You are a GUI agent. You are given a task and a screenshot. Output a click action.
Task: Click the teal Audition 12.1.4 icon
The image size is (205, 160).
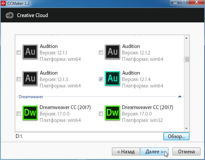[112, 78]
